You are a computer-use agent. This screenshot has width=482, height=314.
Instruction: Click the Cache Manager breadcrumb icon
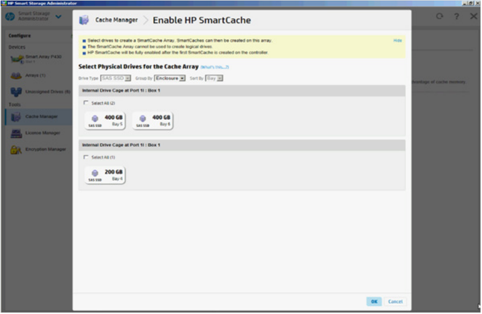click(84, 20)
